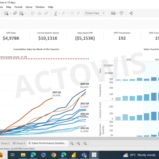
Task: Open File Explorer from the taskbar
Action: [23, 155]
